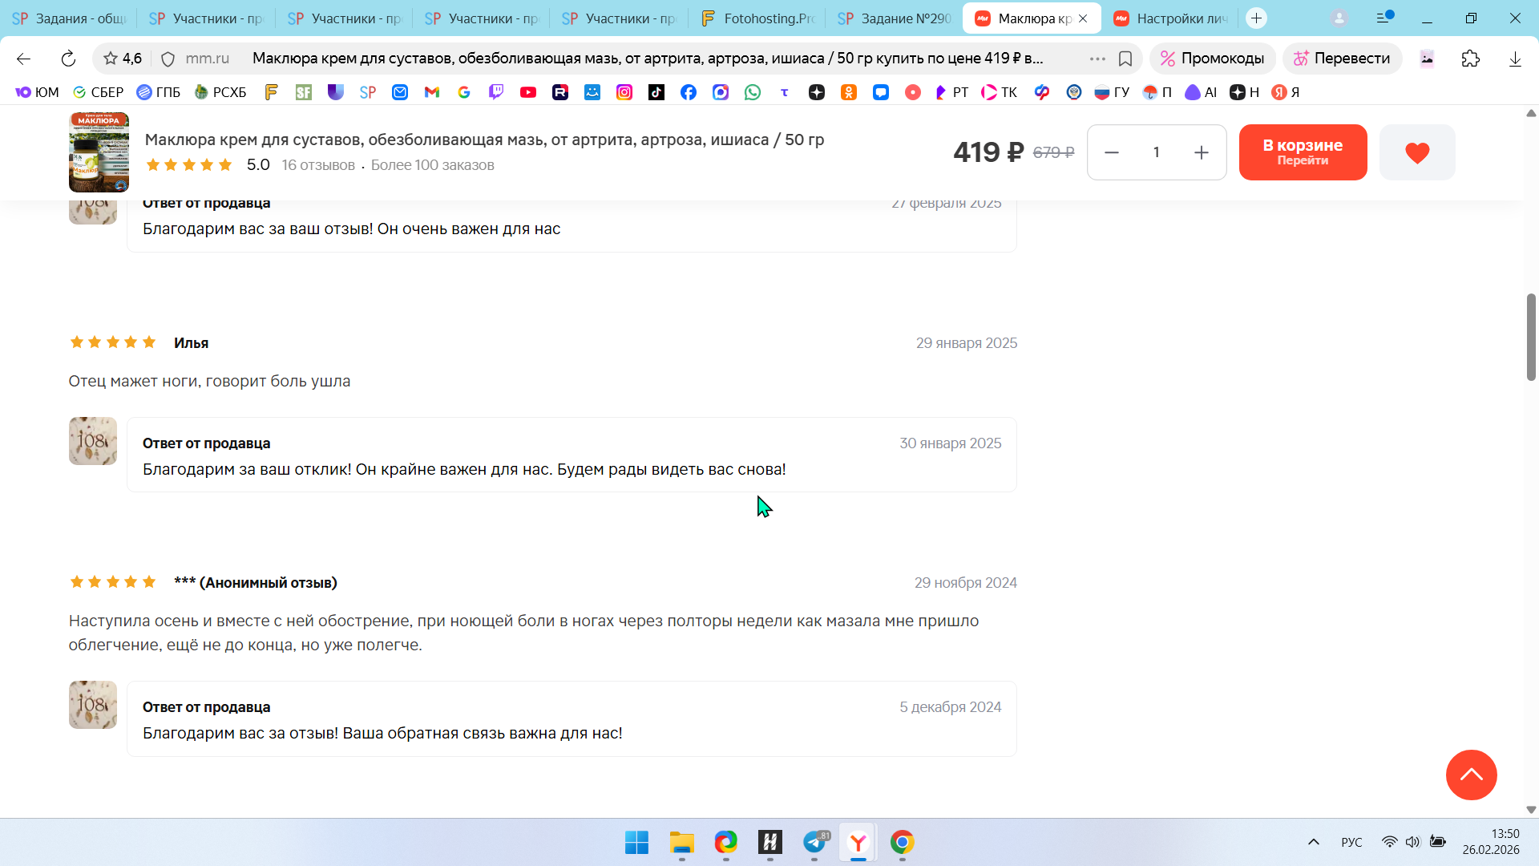The width and height of the screenshot is (1539, 866).
Task: Open Telegram from the taskbar
Action: (814, 842)
